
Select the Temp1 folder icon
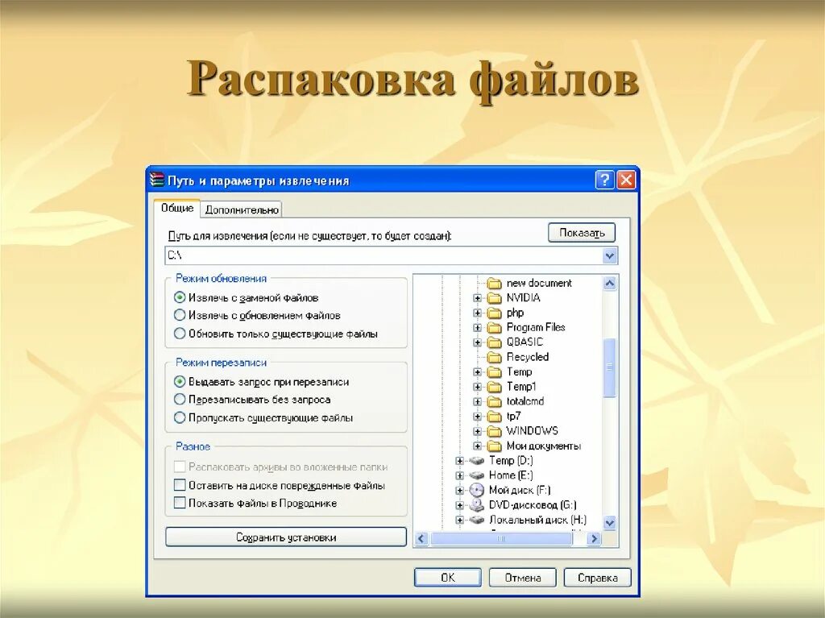click(494, 387)
